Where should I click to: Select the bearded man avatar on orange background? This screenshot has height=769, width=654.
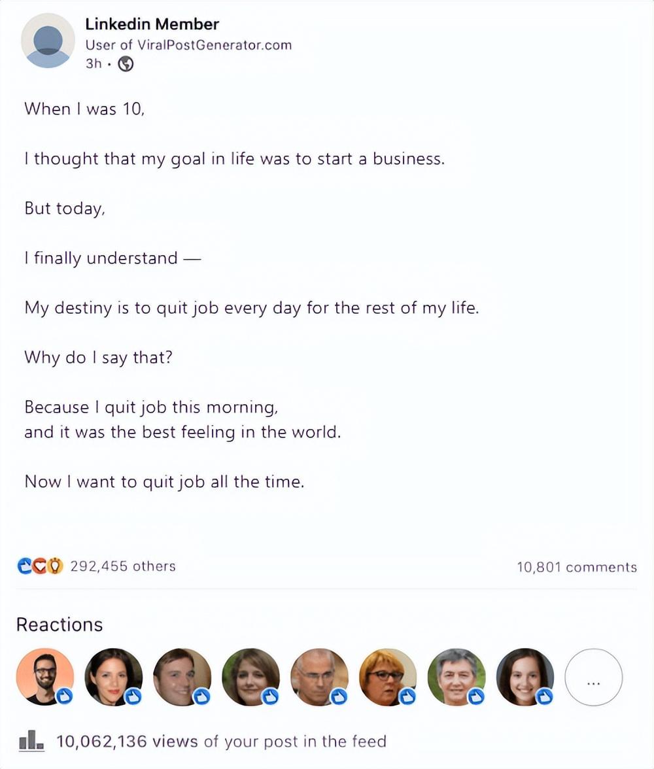point(45,677)
